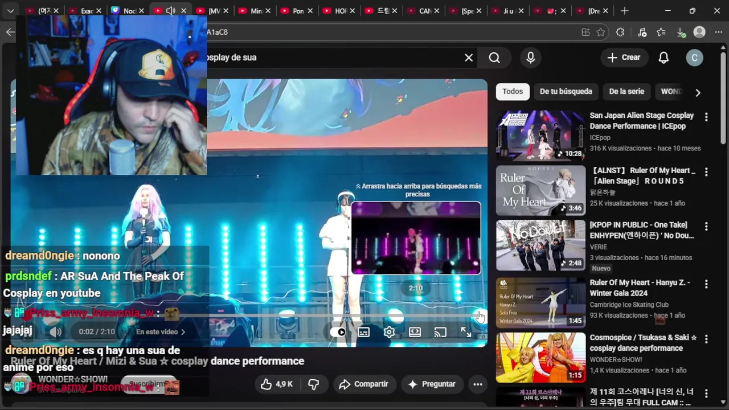Open browser media control music icon

click(x=642, y=32)
